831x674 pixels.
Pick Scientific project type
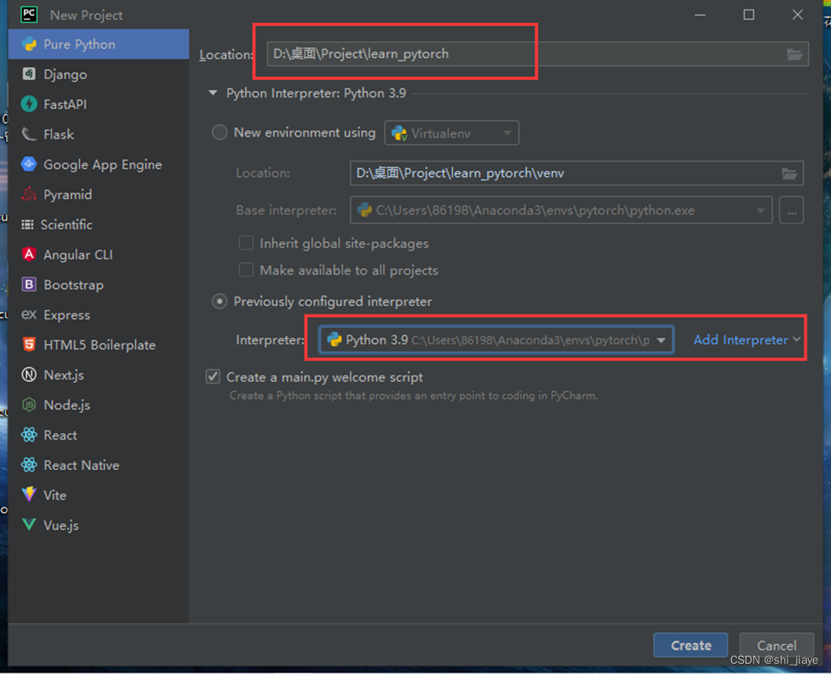(x=98, y=225)
